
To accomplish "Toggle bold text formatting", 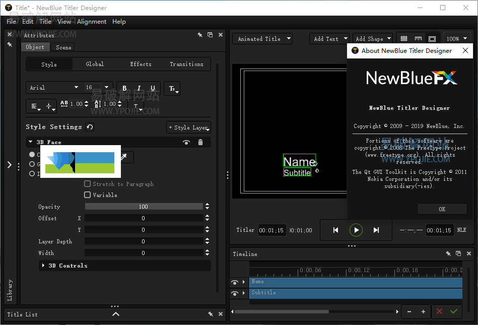I will (124, 88).
